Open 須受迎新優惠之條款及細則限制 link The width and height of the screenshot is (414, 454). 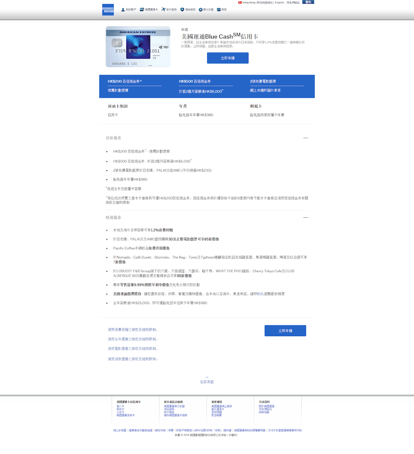pos(133,359)
